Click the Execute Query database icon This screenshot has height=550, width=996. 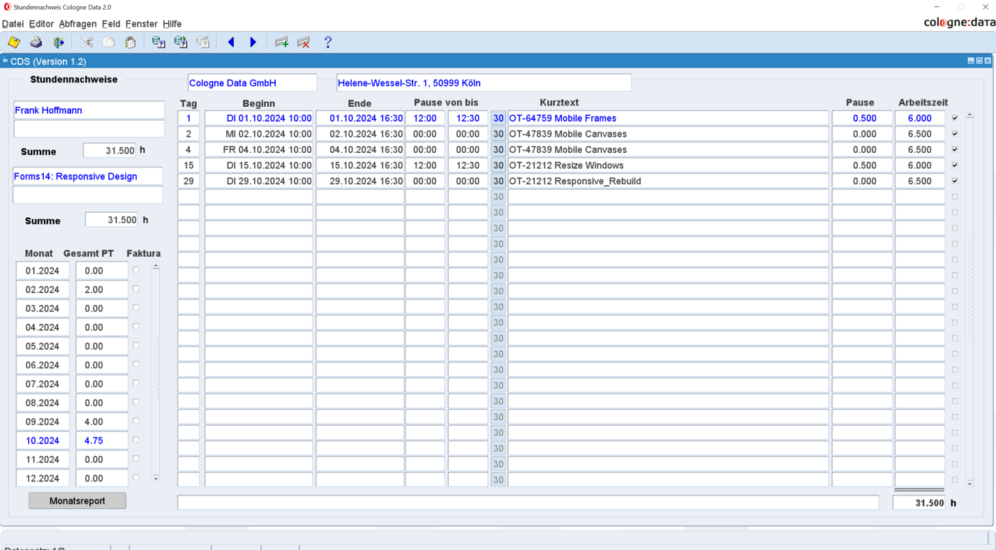tap(181, 43)
